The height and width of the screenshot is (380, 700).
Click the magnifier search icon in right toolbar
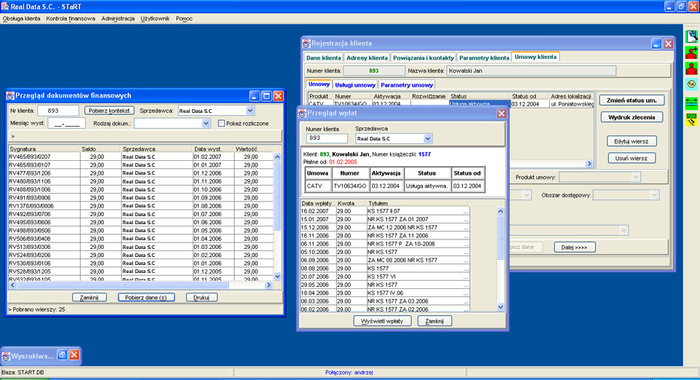point(692,35)
